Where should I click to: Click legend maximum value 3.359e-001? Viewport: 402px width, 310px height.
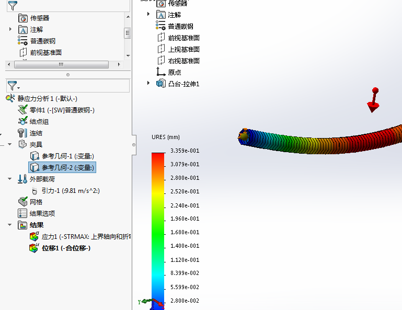(x=185, y=151)
